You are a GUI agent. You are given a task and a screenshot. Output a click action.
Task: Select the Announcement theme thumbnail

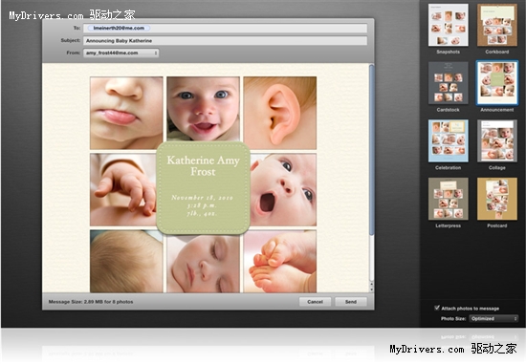click(x=496, y=83)
